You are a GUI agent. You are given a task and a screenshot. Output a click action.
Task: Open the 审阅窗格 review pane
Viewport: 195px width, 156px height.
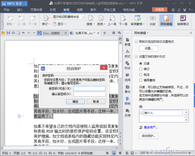coord(137,21)
